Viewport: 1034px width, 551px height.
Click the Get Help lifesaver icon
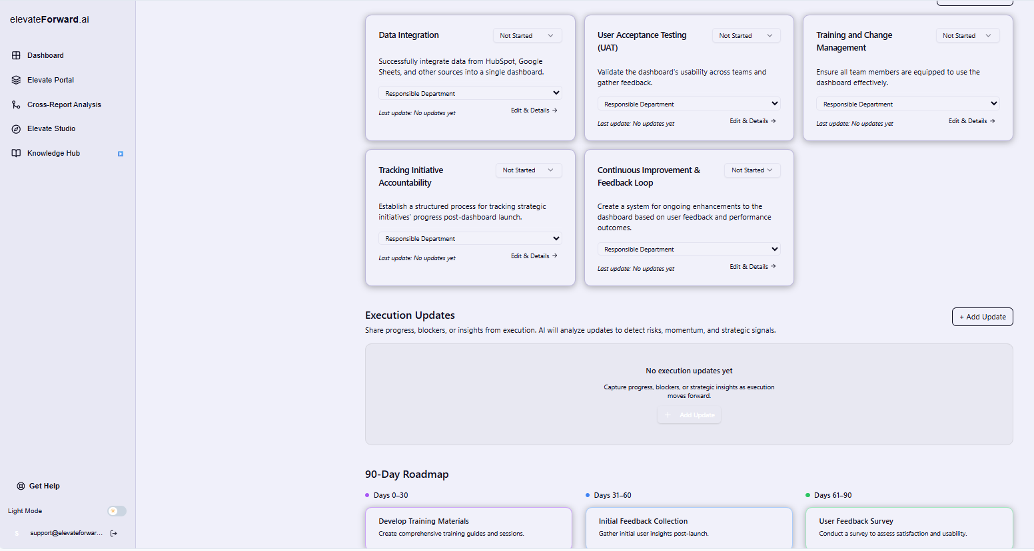(19, 486)
